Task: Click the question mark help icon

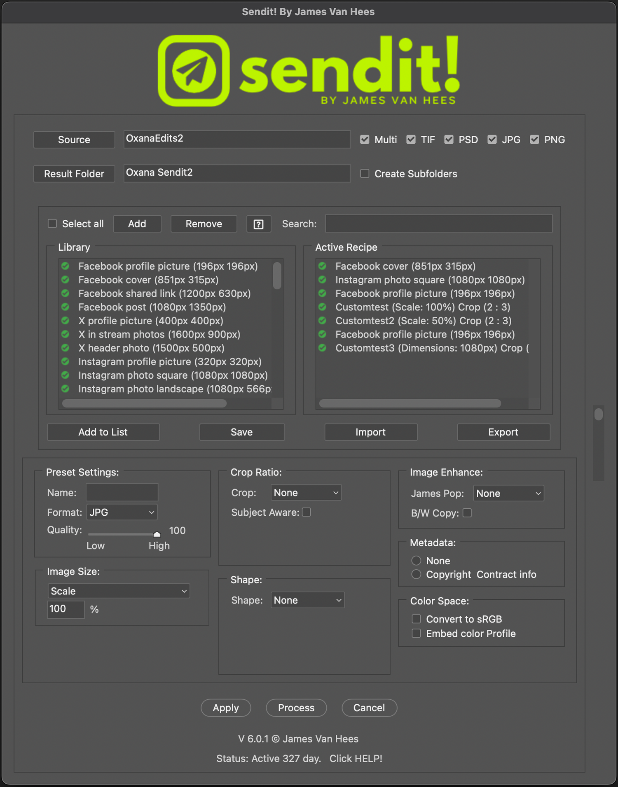Action: [x=258, y=224]
